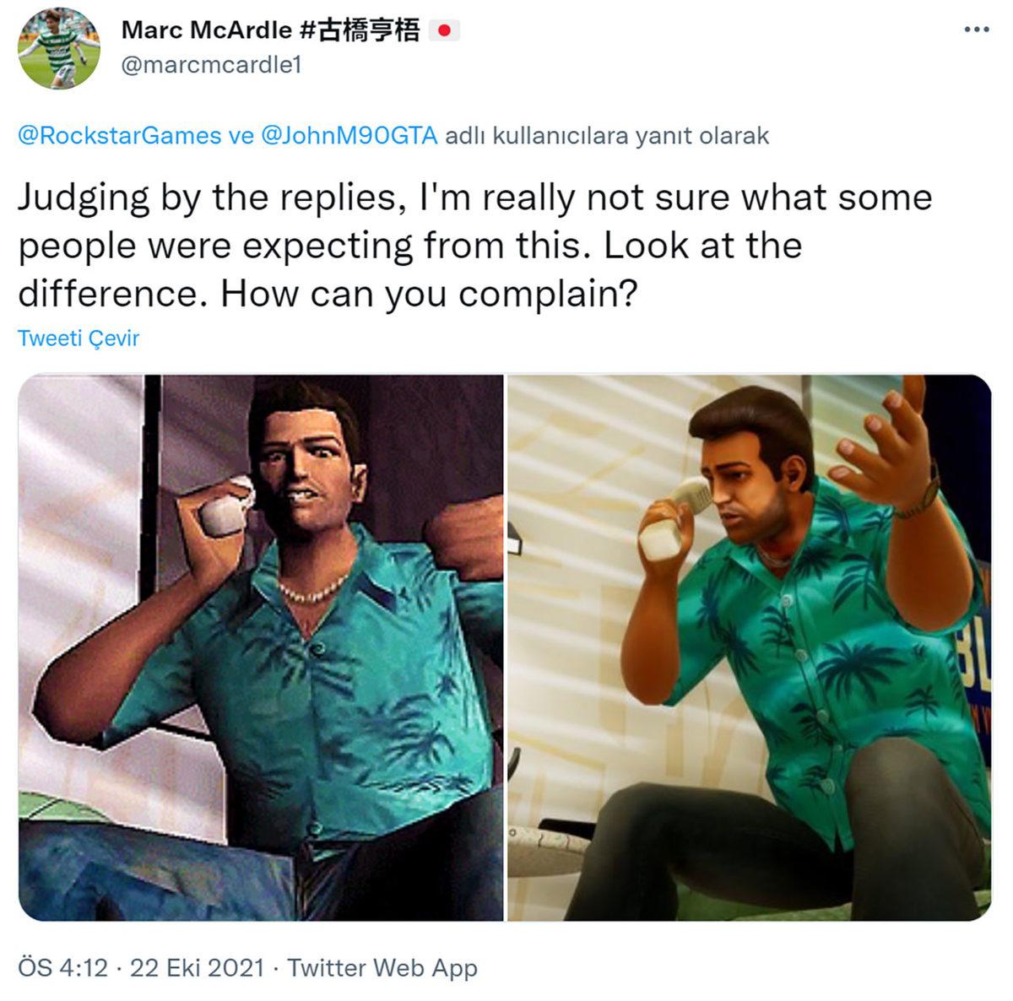The height and width of the screenshot is (1001, 1013).
Task: Open the @RockstarGames mention link
Action: [x=119, y=135]
